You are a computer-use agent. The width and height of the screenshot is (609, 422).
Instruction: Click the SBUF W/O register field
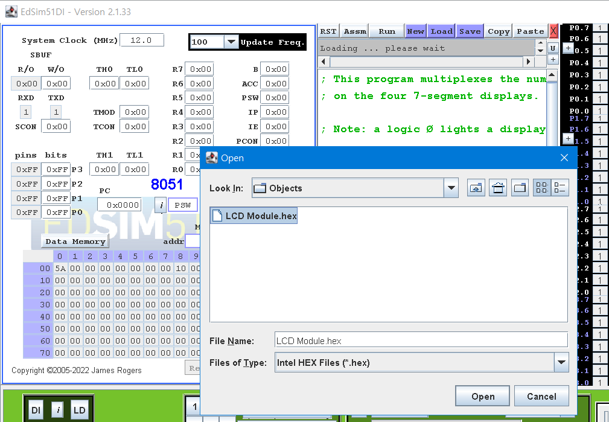click(x=56, y=83)
